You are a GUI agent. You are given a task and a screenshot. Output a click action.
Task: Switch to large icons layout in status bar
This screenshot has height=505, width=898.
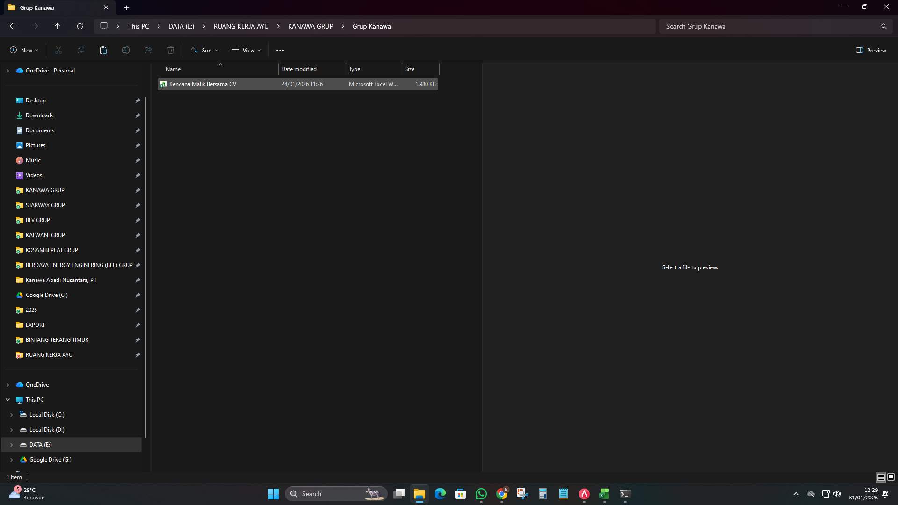click(890, 477)
